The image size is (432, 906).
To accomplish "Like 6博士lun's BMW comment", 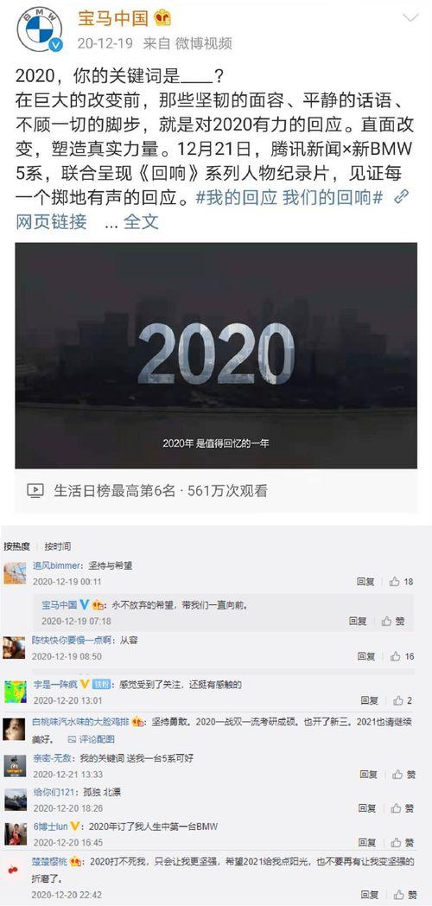I will point(403,842).
